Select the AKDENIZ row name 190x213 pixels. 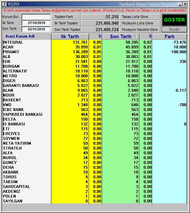[12, 192]
